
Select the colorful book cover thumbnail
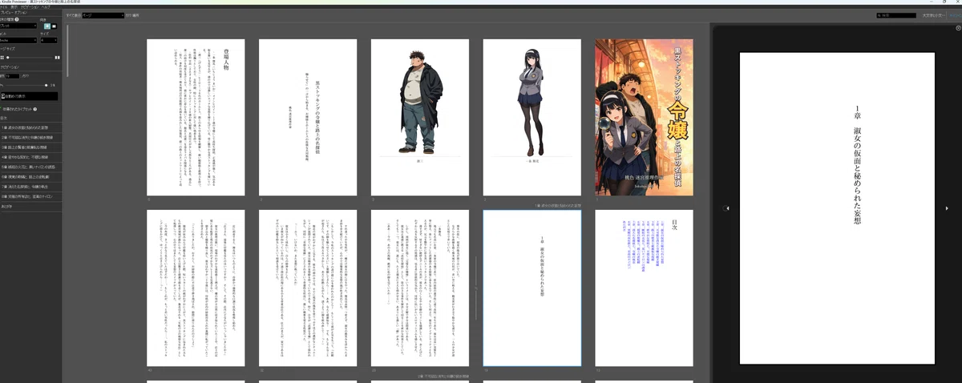(x=644, y=117)
